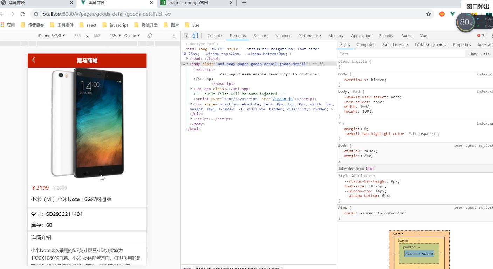Switch to the Sources tab
493x269 pixels.
260,36
